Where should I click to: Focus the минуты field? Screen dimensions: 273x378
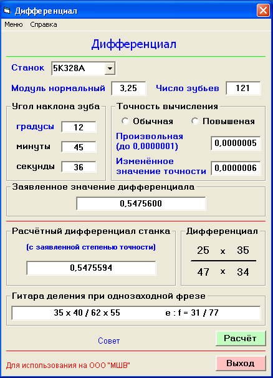[x=79, y=147]
